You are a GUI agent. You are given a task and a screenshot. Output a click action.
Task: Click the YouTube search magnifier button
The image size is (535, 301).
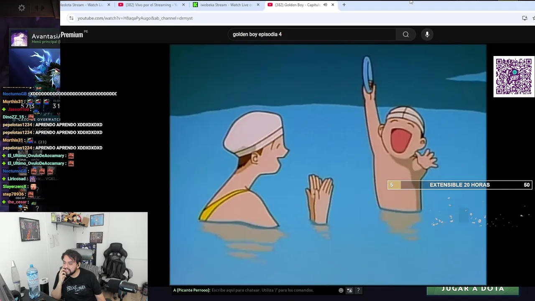pos(406,35)
